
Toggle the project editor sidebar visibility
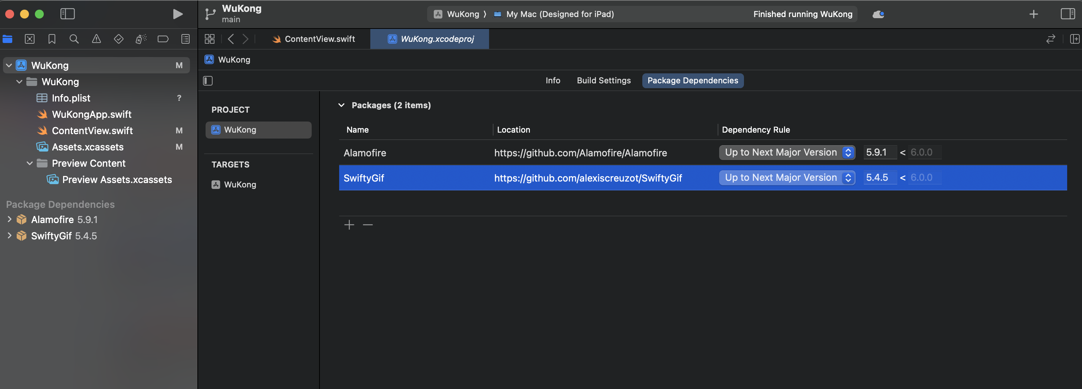tap(207, 80)
